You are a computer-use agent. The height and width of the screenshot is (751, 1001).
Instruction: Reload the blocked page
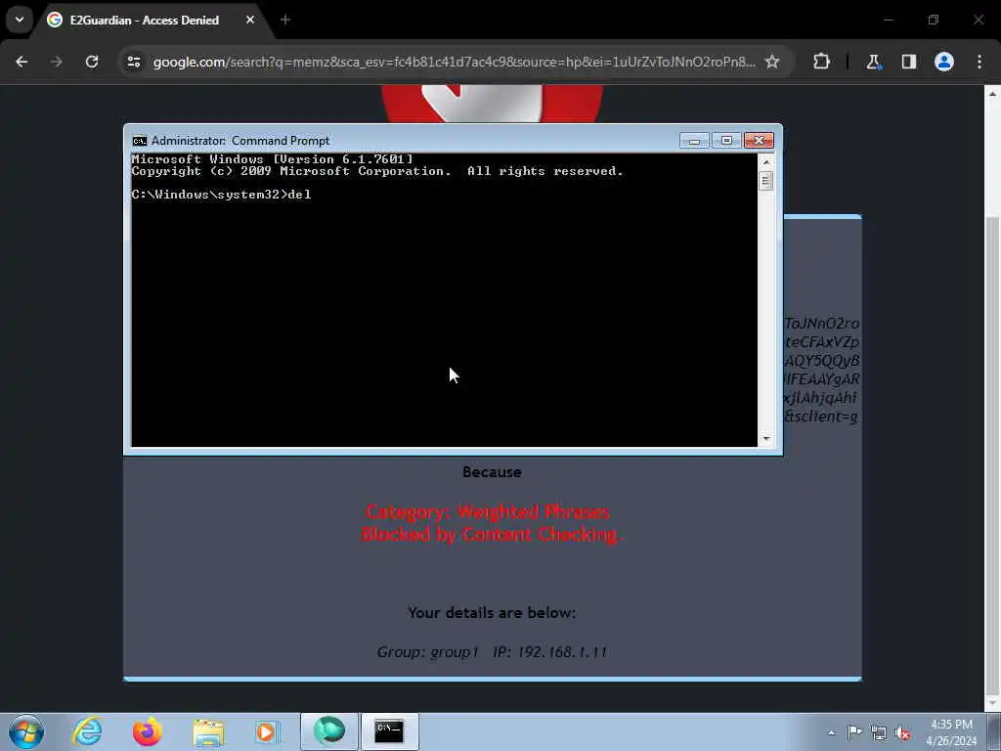(92, 62)
